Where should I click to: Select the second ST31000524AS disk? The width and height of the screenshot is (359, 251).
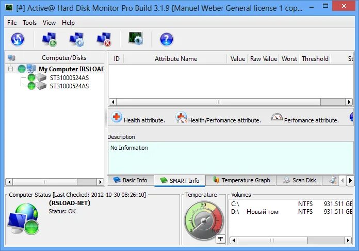click(x=69, y=86)
